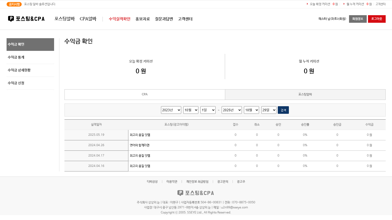Switch to the 포스팅알바 tab
The width and height of the screenshot is (392, 220).
[305, 94]
